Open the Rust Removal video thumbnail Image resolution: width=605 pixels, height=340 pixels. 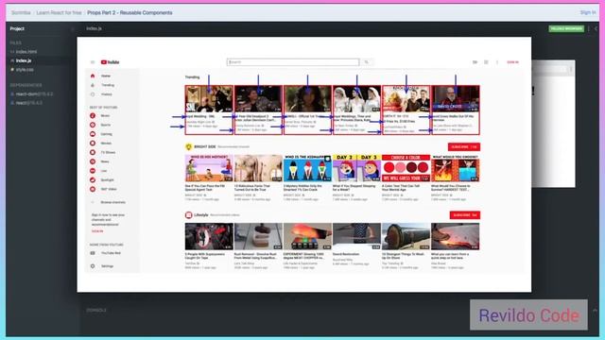(258, 236)
